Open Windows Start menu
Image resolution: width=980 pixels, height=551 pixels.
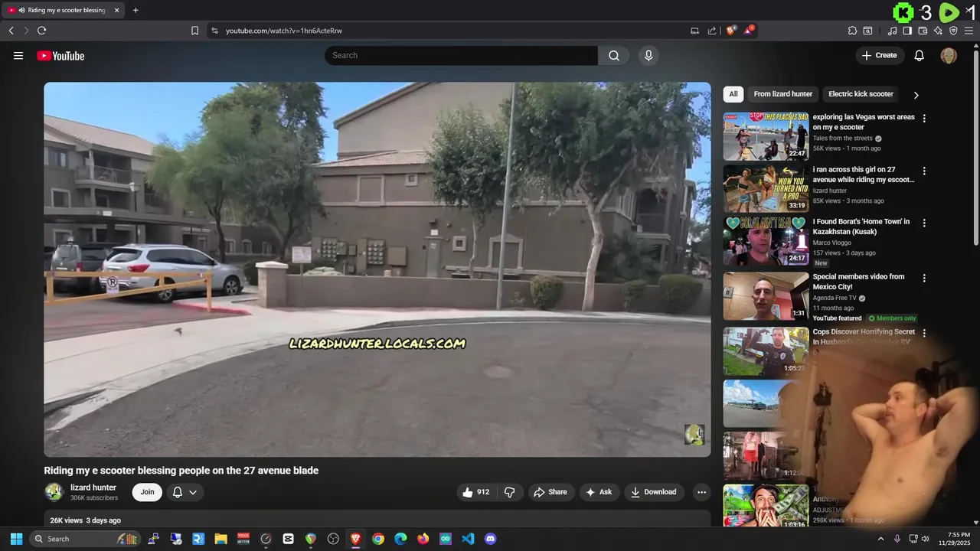[x=16, y=539]
